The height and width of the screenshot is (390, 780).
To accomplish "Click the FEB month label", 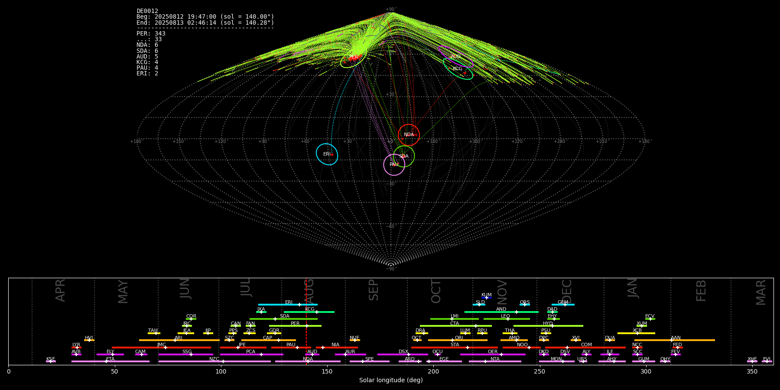I will pyautogui.click(x=701, y=290).
